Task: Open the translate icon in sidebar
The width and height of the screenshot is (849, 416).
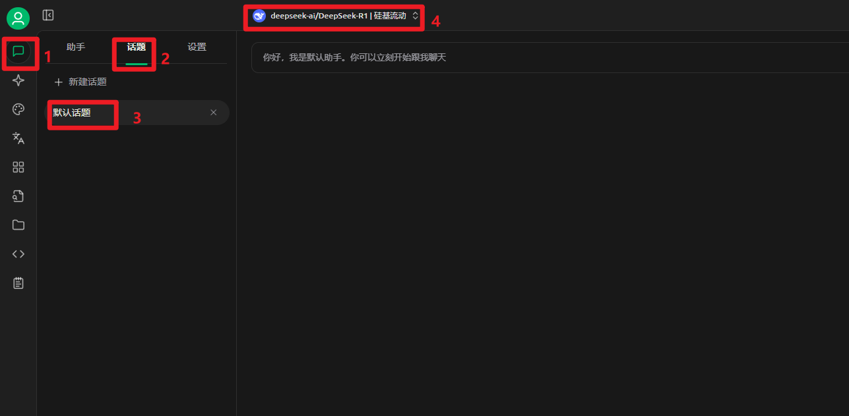Action: pos(18,138)
